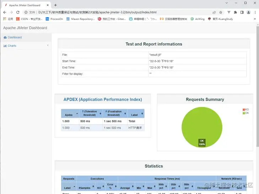Sort Statistics by 99th pct column
This screenshot has width=259, height=194.
pyautogui.click(x=188, y=187)
